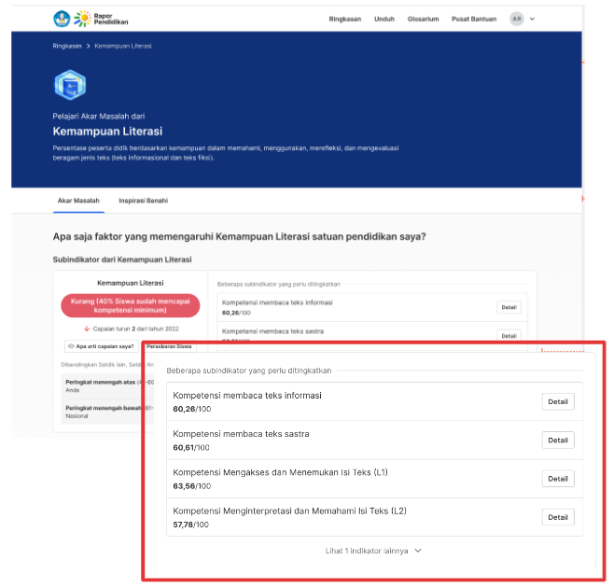
Task: Open the Persebaran Siswa button
Action: [169, 346]
